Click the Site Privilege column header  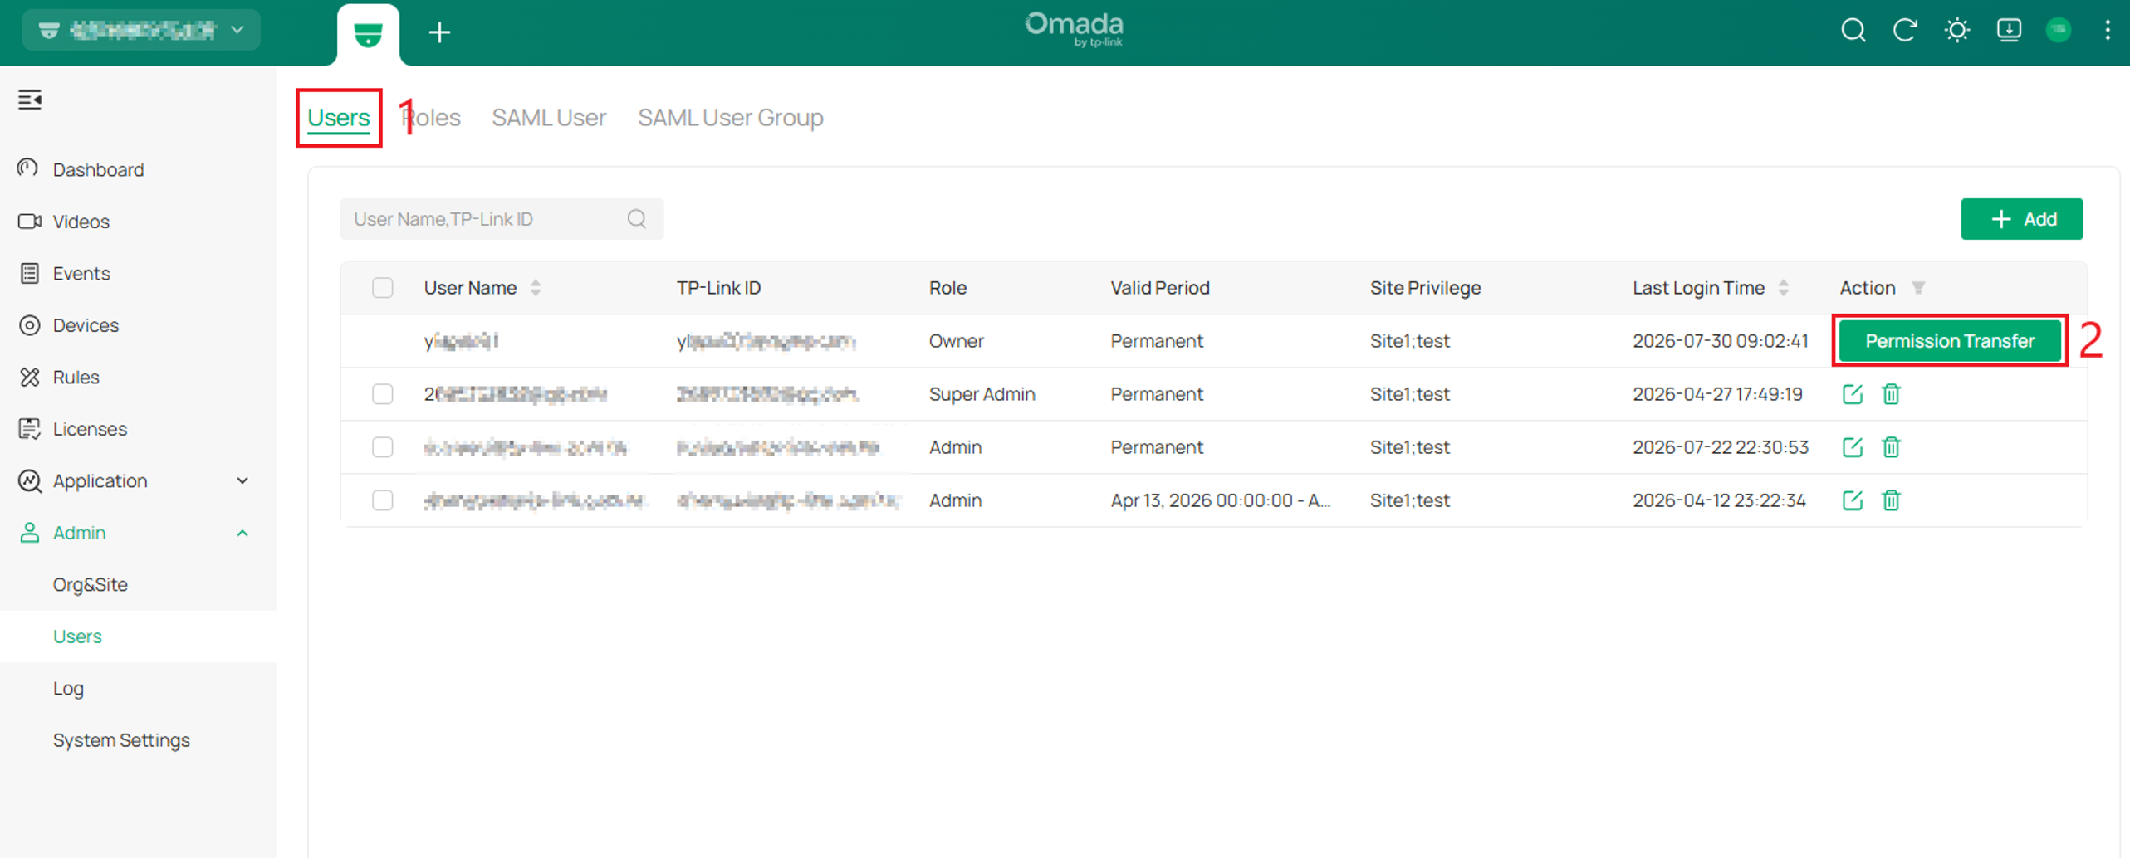point(1425,288)
